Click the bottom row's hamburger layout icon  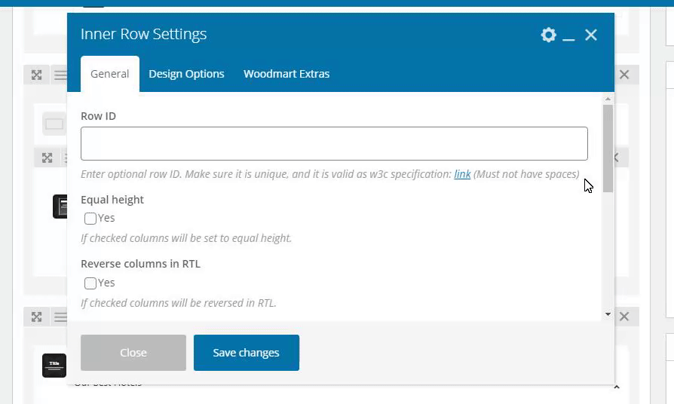click(x=60, y=317)
